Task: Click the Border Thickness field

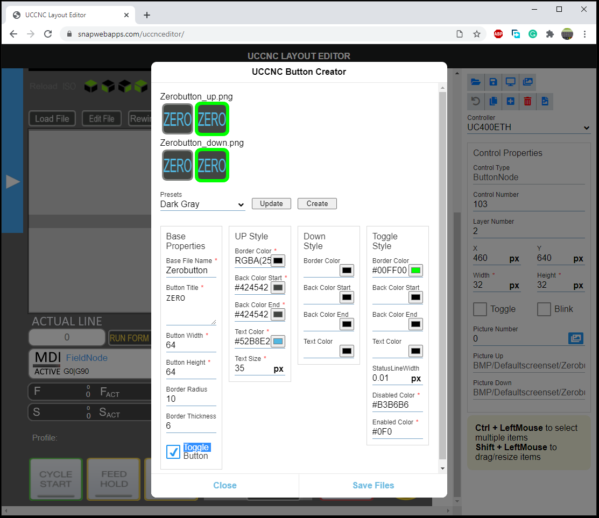Action: pyautogui.click(x=191, y=426)
